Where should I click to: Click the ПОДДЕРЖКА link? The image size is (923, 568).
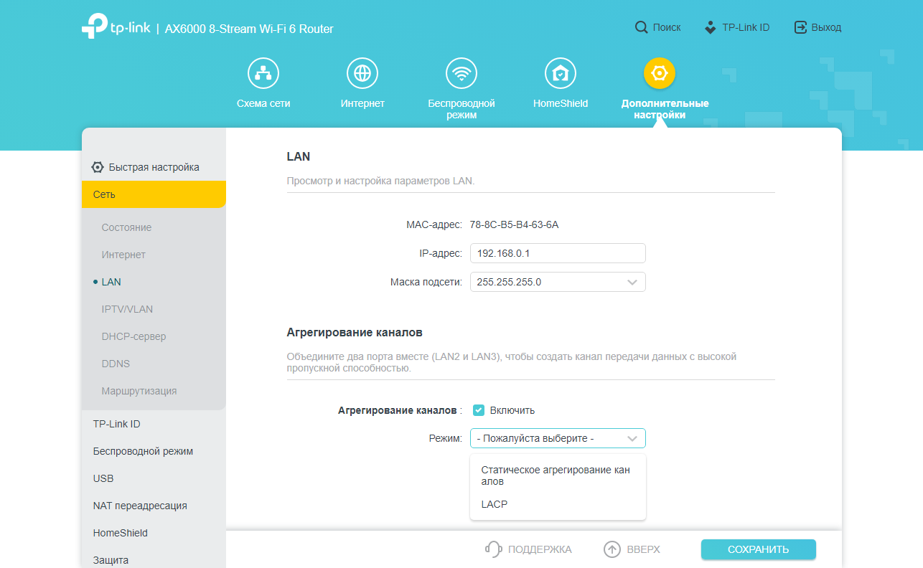point(540,549)
